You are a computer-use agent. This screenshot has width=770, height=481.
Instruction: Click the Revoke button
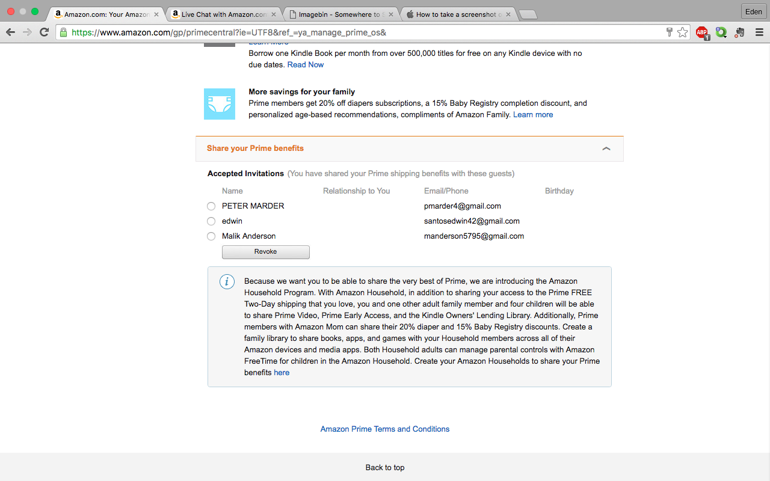pos(265,252)
